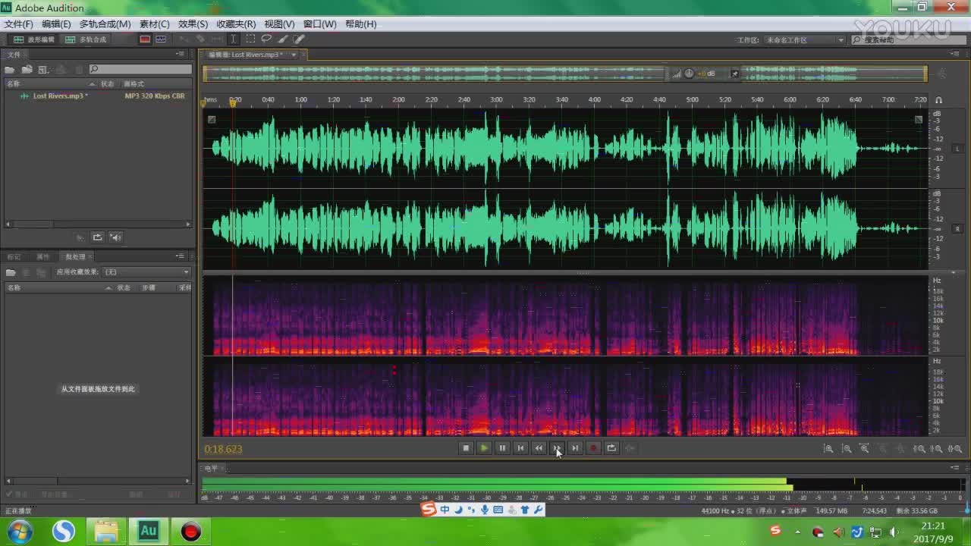Screen dimensions: 971x546
Task: Click the zoom to selection icon at far right
Action: pyautogui.click(x=954, y=449)
